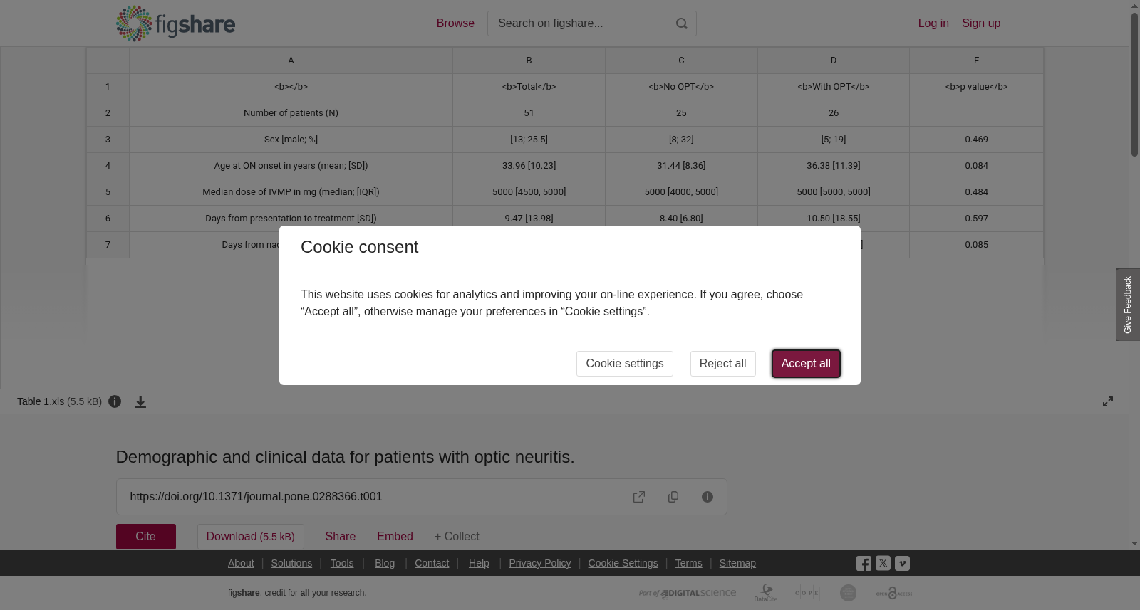Viewport: 1140px width, 610px height.
Task: Open the figshare X profile icon
Action: tap(883, 563)
